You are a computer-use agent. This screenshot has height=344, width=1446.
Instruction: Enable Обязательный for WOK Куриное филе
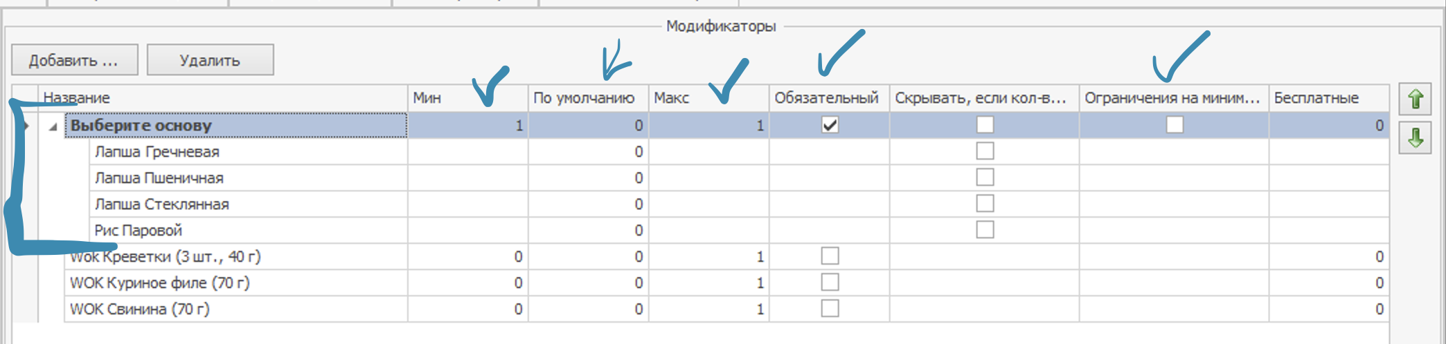point(829,283)
